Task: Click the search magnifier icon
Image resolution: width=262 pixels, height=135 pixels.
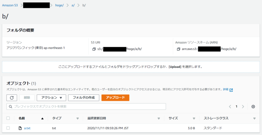Action: (10, 107)
